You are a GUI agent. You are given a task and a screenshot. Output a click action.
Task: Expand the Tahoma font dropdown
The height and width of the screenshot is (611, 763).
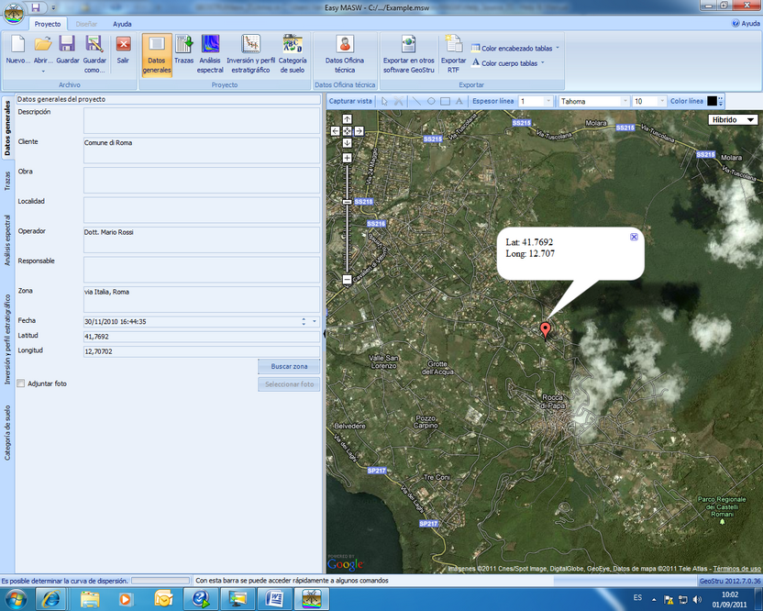(625, 101)
